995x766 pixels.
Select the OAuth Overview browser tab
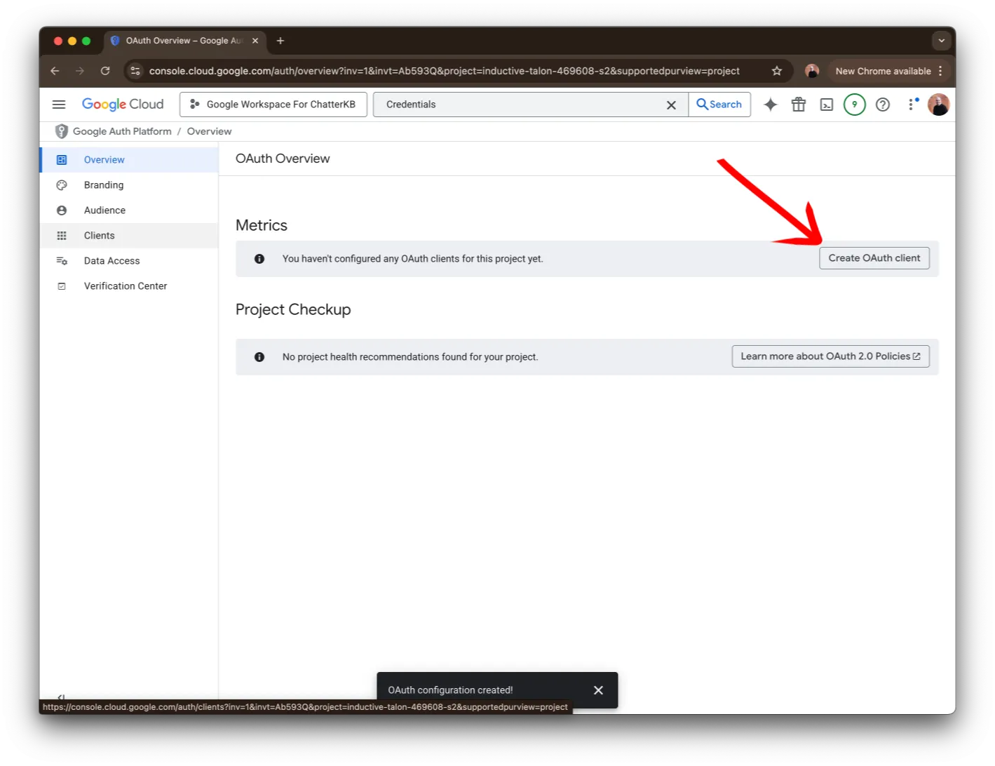pos(184,41)
